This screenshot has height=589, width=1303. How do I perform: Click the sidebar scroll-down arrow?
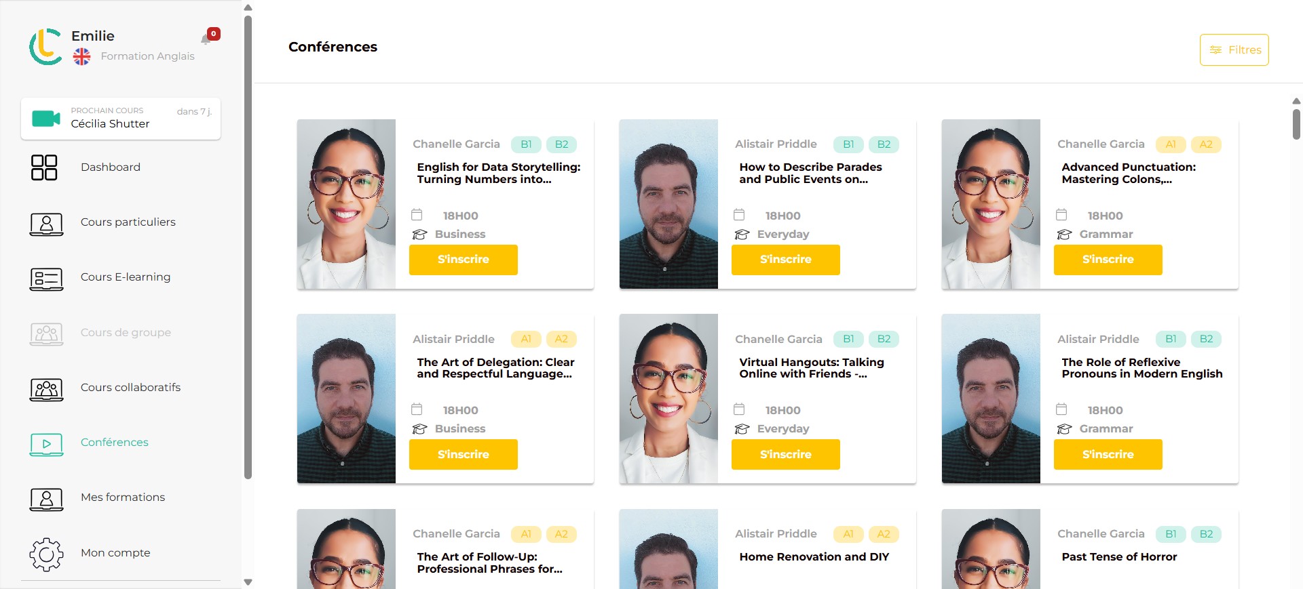pyautogui.click(x=248, y=582)
